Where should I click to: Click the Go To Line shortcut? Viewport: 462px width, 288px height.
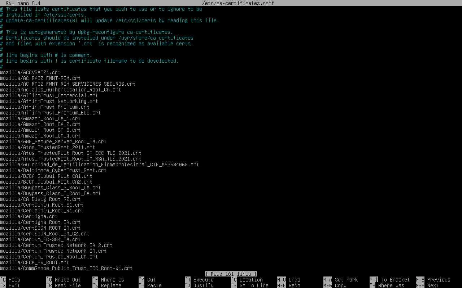pyautogui.click(x=254, y=285)
